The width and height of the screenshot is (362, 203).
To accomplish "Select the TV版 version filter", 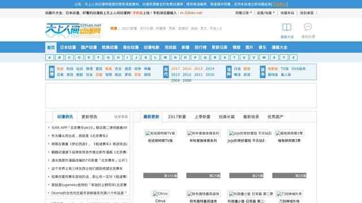I will pyautogui.click(x=285, y=69).
